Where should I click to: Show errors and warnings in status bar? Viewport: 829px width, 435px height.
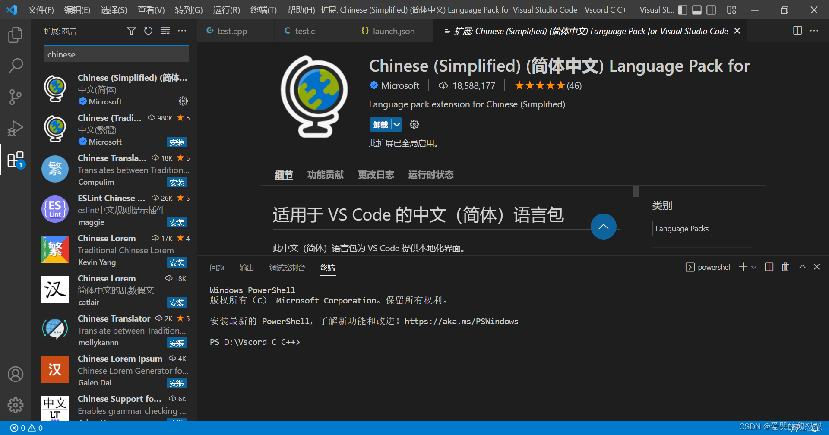click(27, 428)
